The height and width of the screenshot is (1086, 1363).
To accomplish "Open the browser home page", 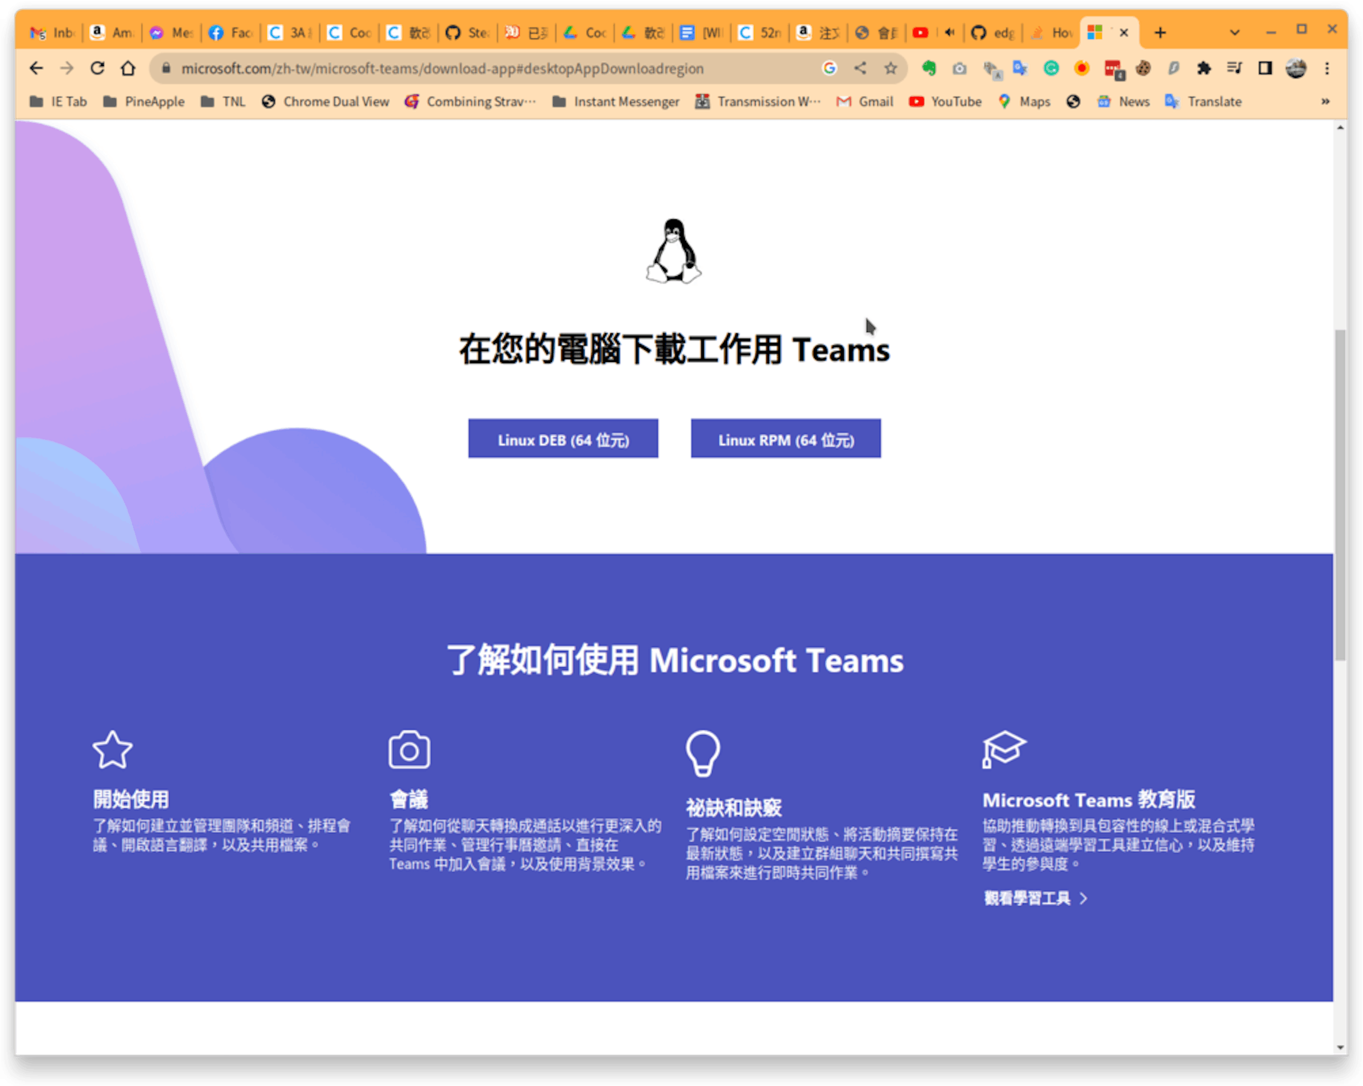I will point(128,68).
